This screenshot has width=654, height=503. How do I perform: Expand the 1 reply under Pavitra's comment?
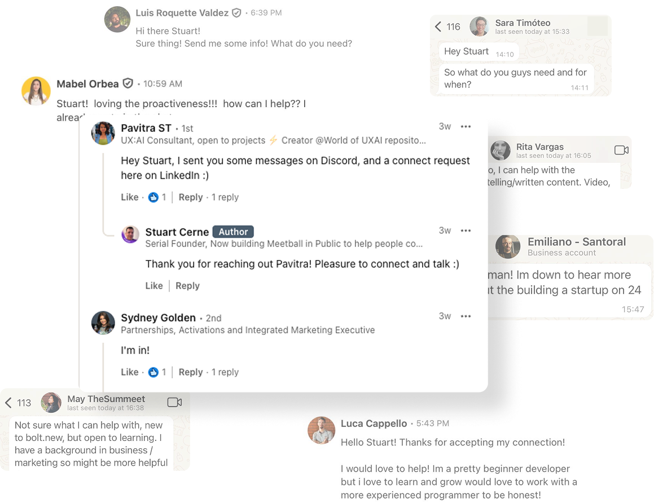click(225, 197)
